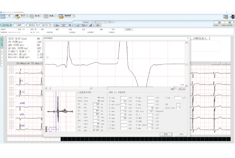Click the second vertical tab on the left sidebar
This screenshot has height=158, width=235.
click(x=2, y=53)
